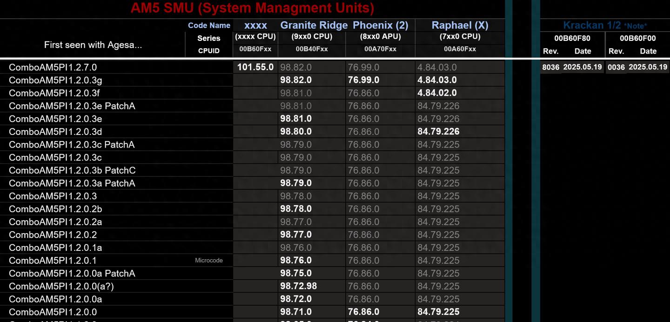Viewport: 670px width, 322px height.
Task: Select the 0036 revision cell
Action: [x=616, y=67]
